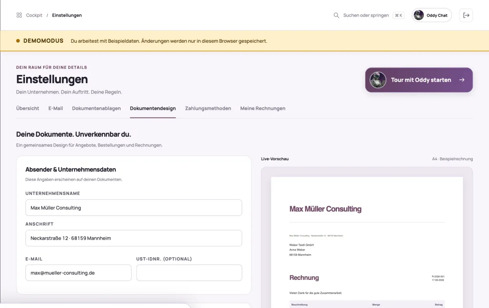Screen dimensions: 489x308
Task: Click the arrow icon on tour button
Action: 462,80
